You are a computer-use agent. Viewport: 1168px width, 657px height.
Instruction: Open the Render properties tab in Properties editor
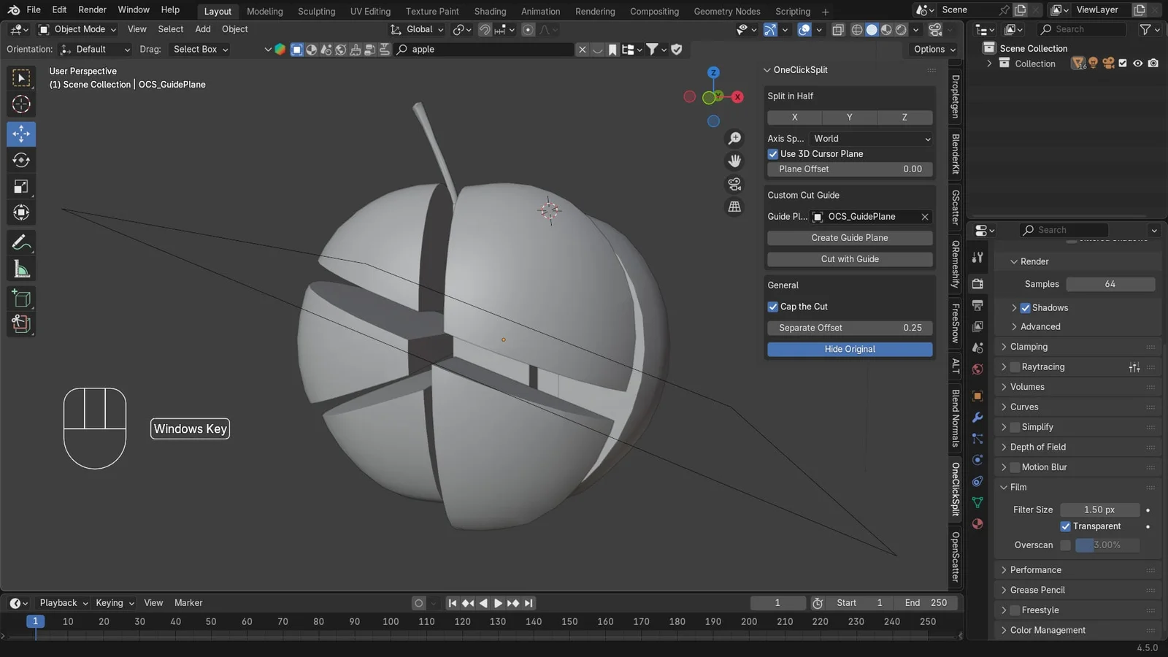(977, 283)
